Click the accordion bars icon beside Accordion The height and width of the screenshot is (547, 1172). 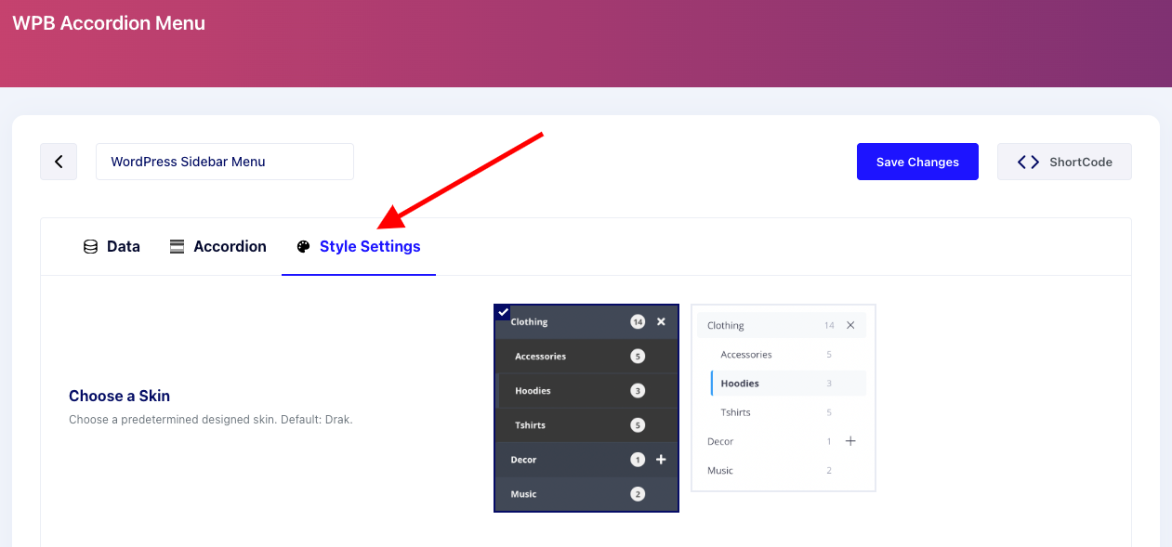click(177, 247)
